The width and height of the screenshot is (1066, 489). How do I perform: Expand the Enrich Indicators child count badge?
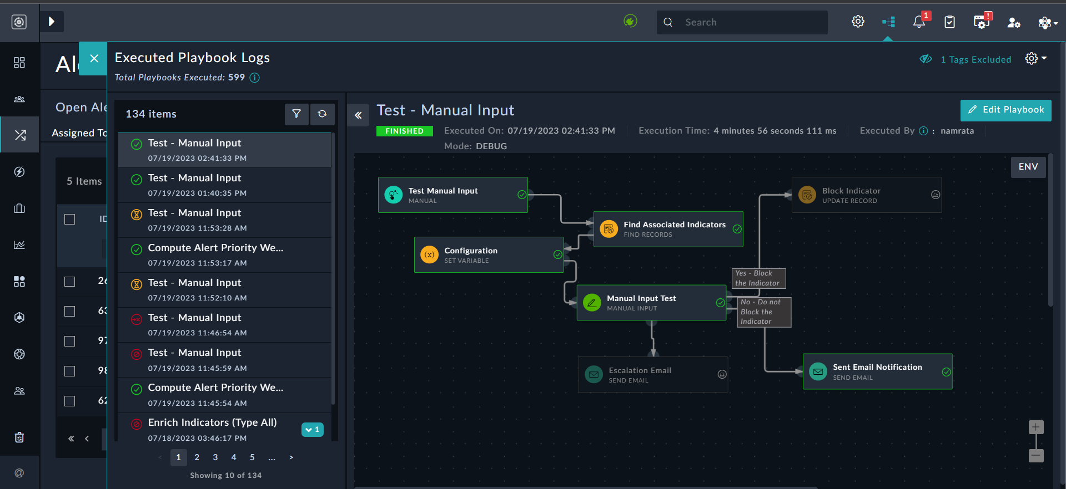[313, 430]
